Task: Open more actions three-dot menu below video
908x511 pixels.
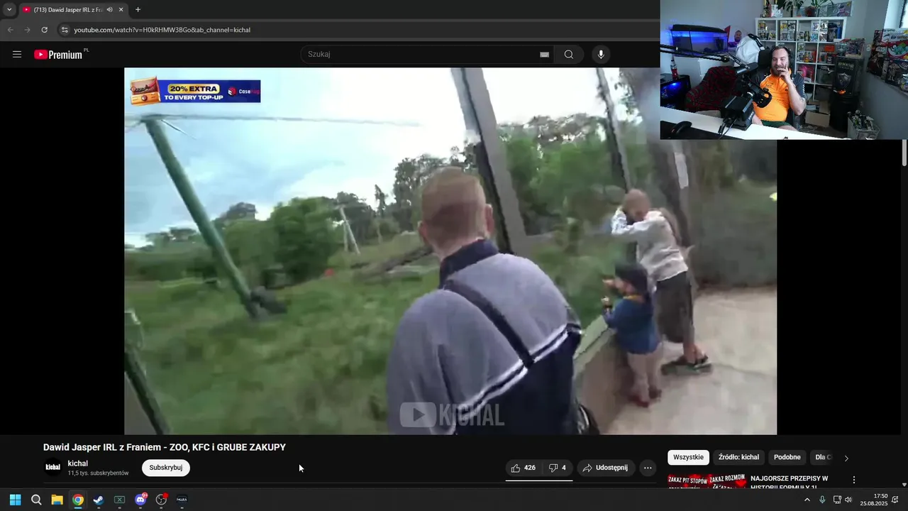Action: pyautogui.click(x=648, y=468)
